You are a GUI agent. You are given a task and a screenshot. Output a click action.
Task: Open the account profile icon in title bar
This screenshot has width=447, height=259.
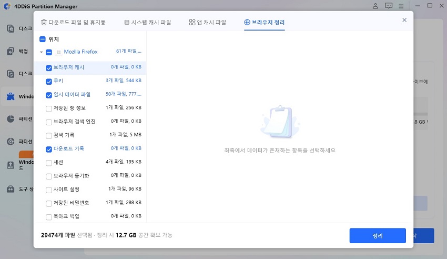[x=375, y=6]
